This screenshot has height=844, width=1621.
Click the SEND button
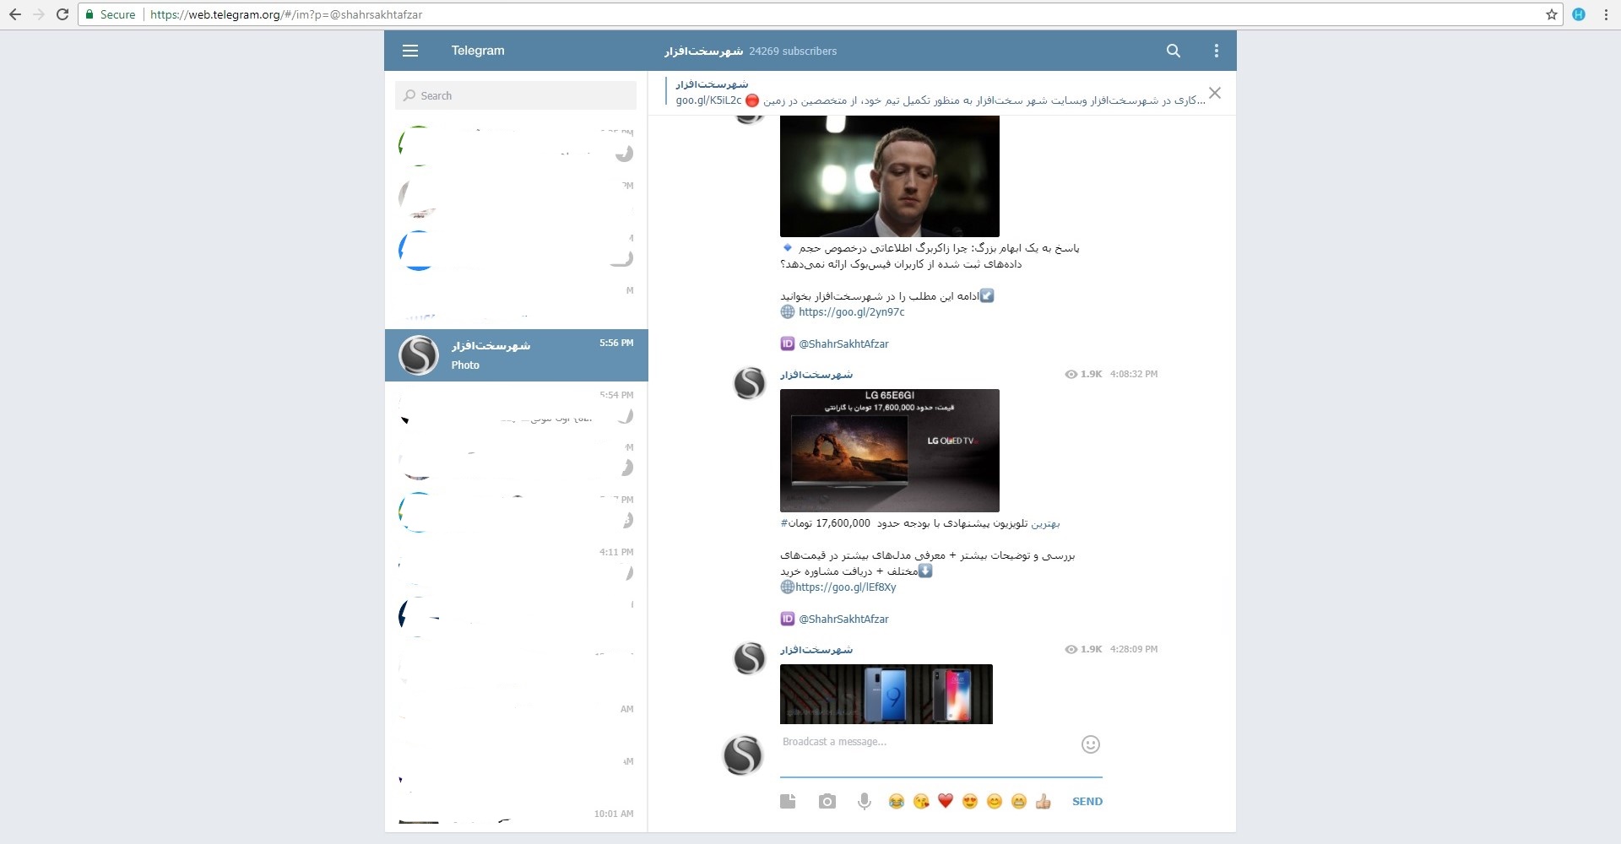1087,801
